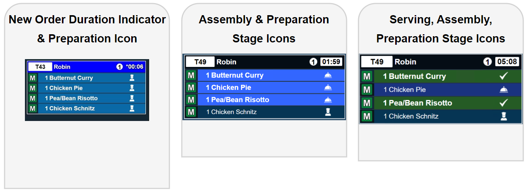The image size is (526, 191).
Task: Click chef hat icon beside Butternut Curry on T43
Action: click(x=132, y=78)
